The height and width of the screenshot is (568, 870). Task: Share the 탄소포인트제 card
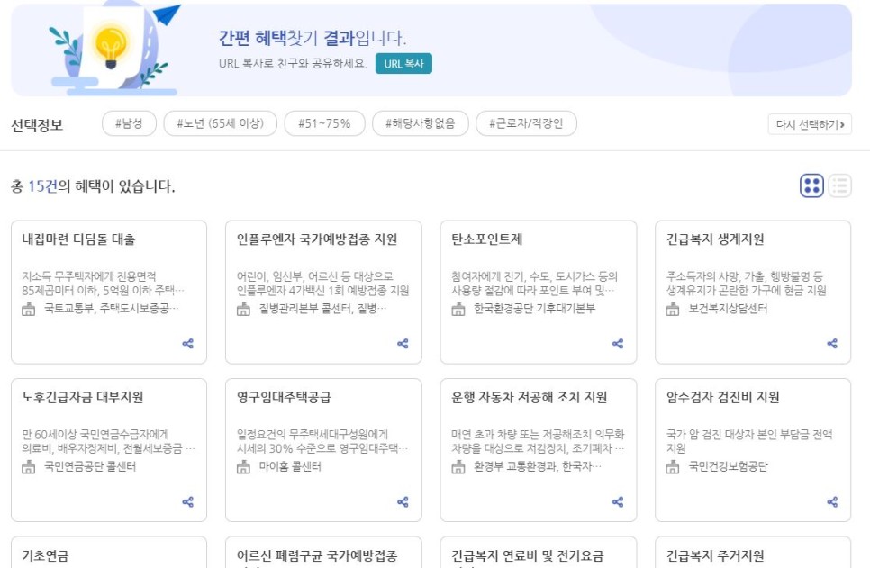point(618,343)
